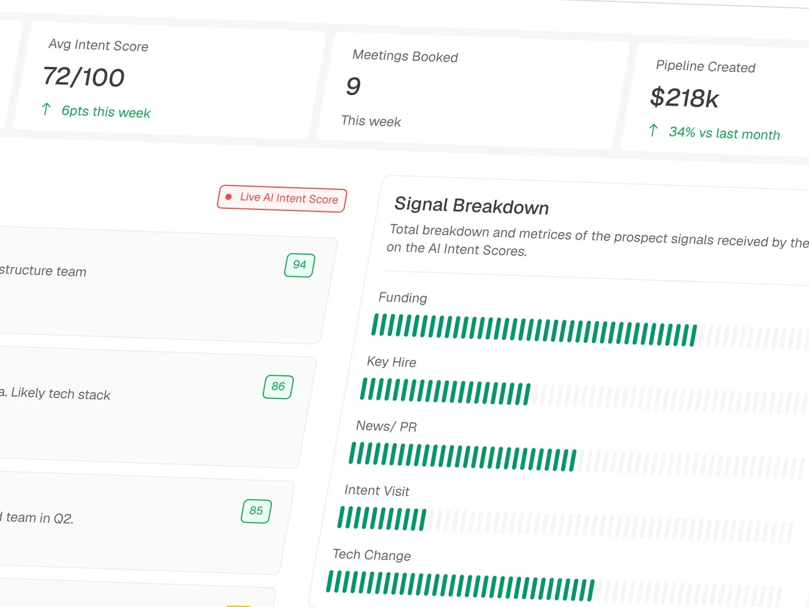Click the Tech Change label
Viewport: 809px width, 607px height.
tap(372, 555)
